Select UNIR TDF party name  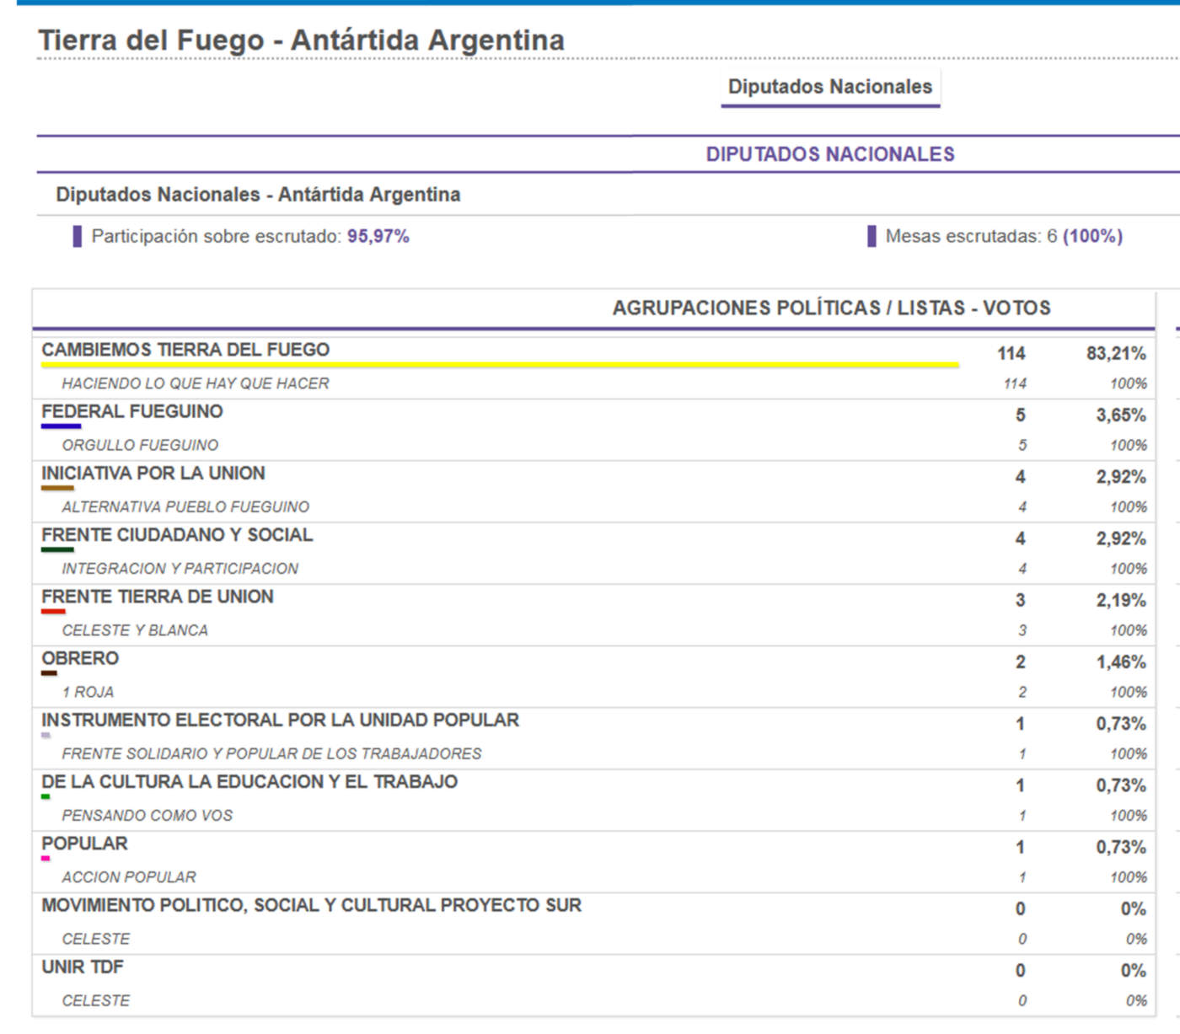tap(83, 967)
